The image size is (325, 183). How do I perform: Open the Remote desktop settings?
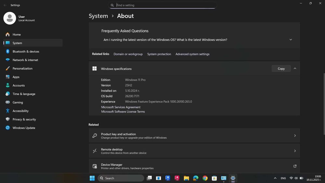coord(194,151)
